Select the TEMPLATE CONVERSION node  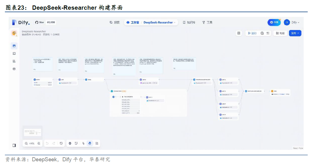click(x=254, y=91)
